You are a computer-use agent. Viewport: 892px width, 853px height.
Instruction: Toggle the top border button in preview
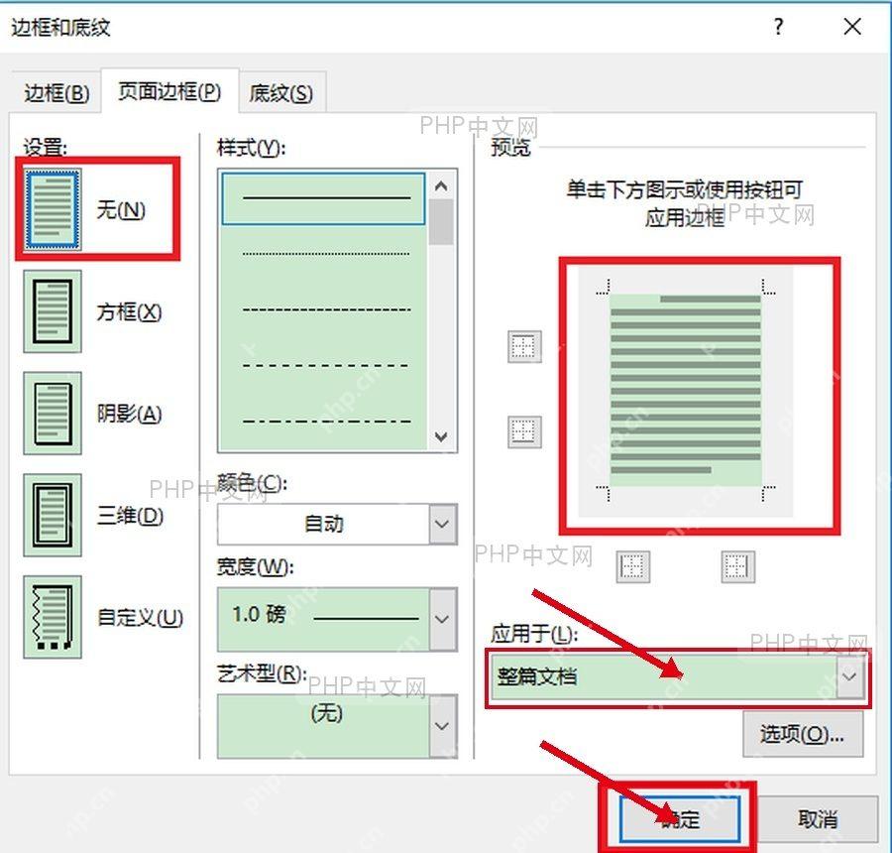click(x=524, y=346)
